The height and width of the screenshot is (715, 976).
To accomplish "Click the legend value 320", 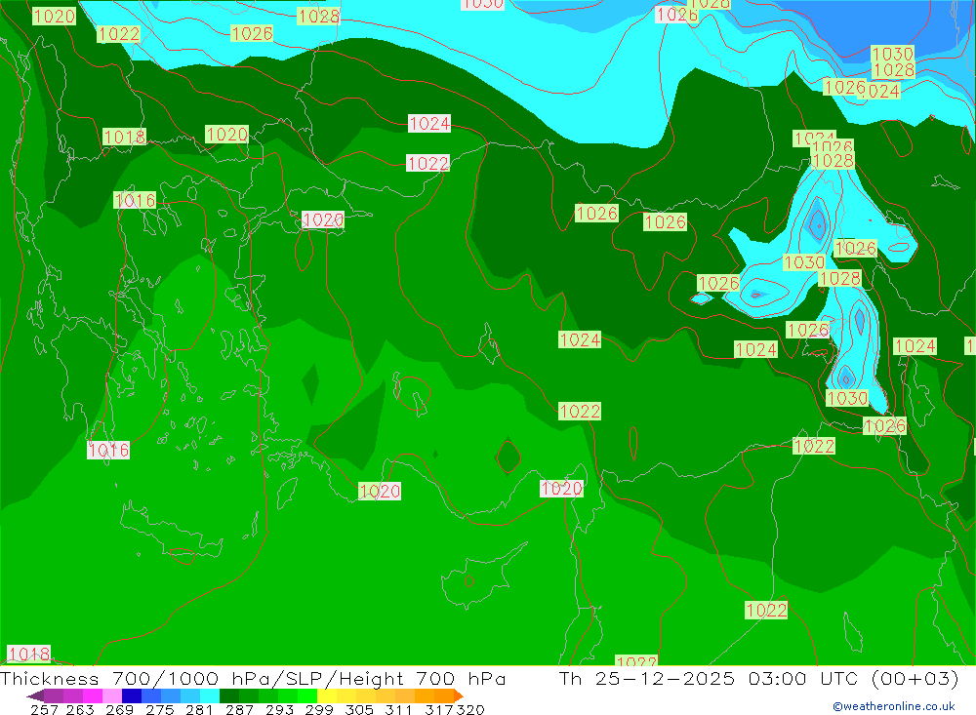I will pos(470,710).
